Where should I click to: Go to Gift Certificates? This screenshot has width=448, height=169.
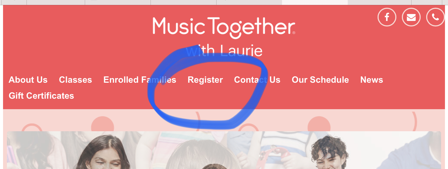[41, 96]
